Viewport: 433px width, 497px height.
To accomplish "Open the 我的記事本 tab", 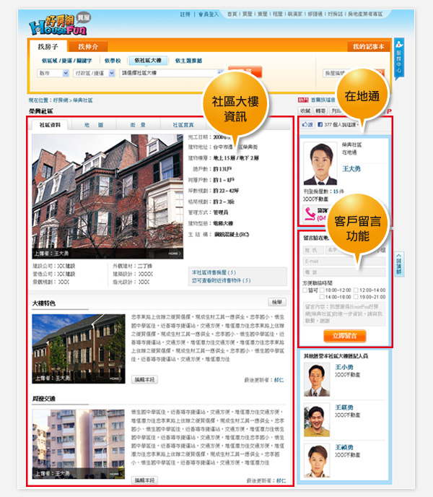I will coord(369,46).
